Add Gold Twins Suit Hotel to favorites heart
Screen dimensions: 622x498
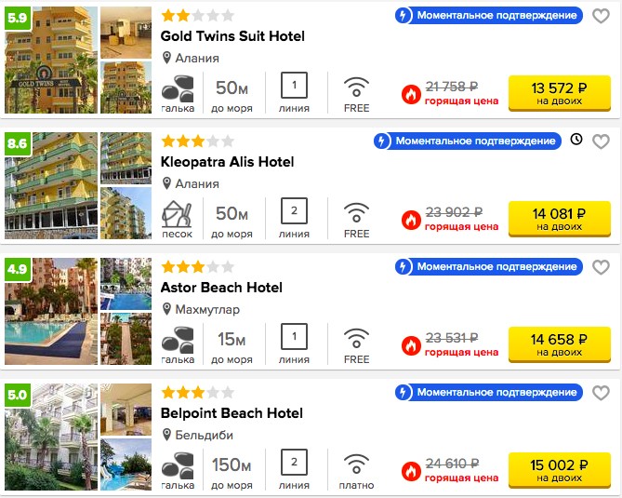click(x=601, y=16)
